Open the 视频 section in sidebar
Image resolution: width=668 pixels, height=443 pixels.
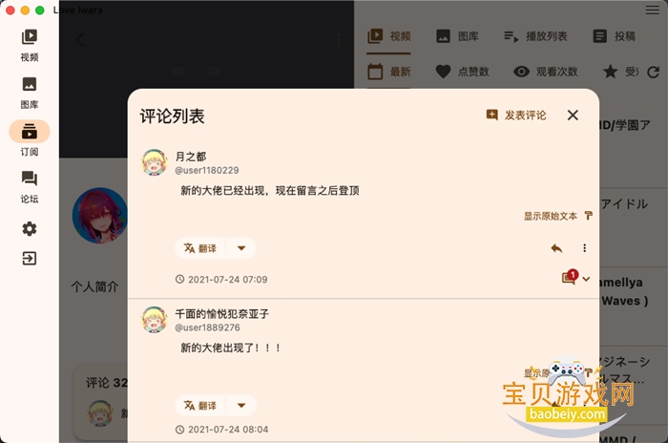click(x=30, y=45)
